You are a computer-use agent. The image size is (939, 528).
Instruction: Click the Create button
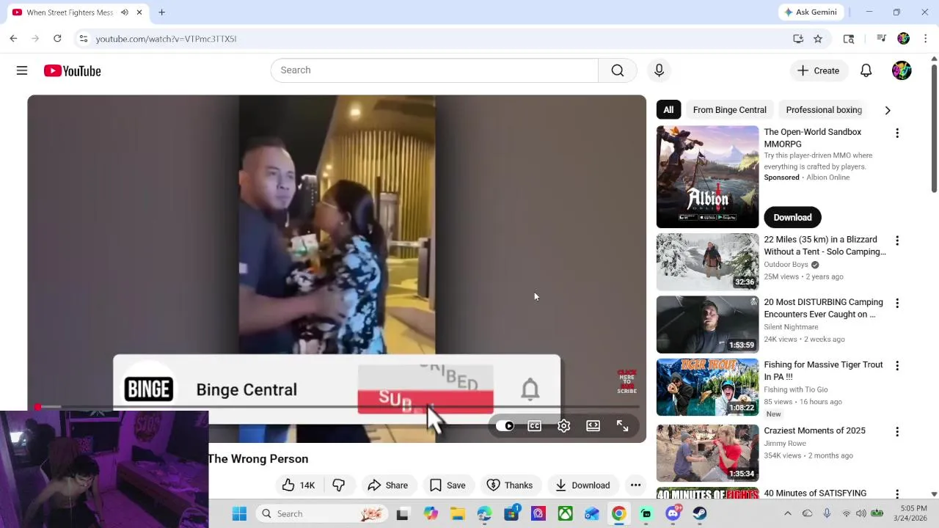pyautogui.click(x=819, y=70)
